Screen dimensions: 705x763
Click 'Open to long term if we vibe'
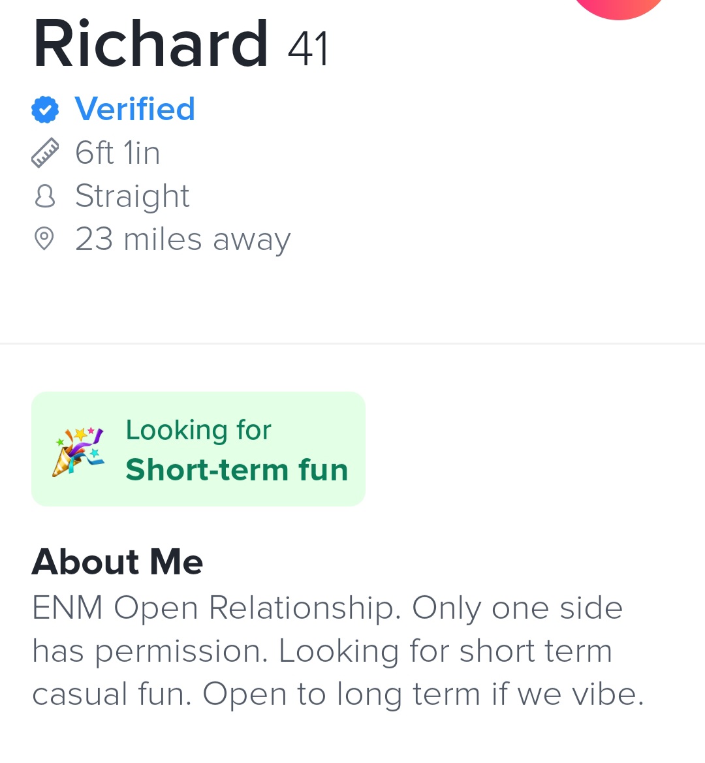point(423,694)
